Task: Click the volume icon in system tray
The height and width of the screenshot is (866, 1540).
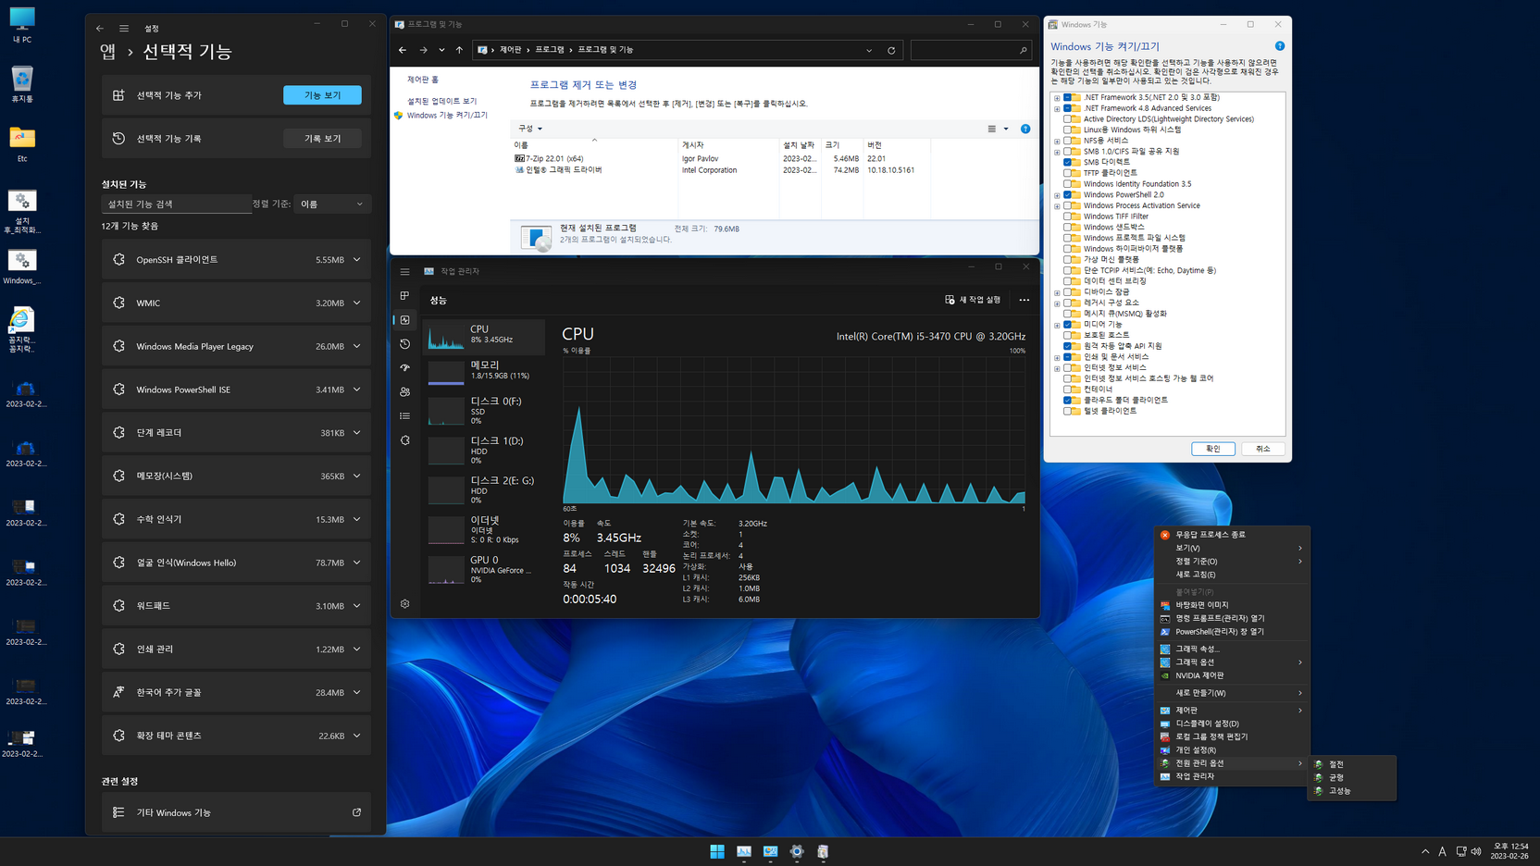Action: pos(1476,851)
